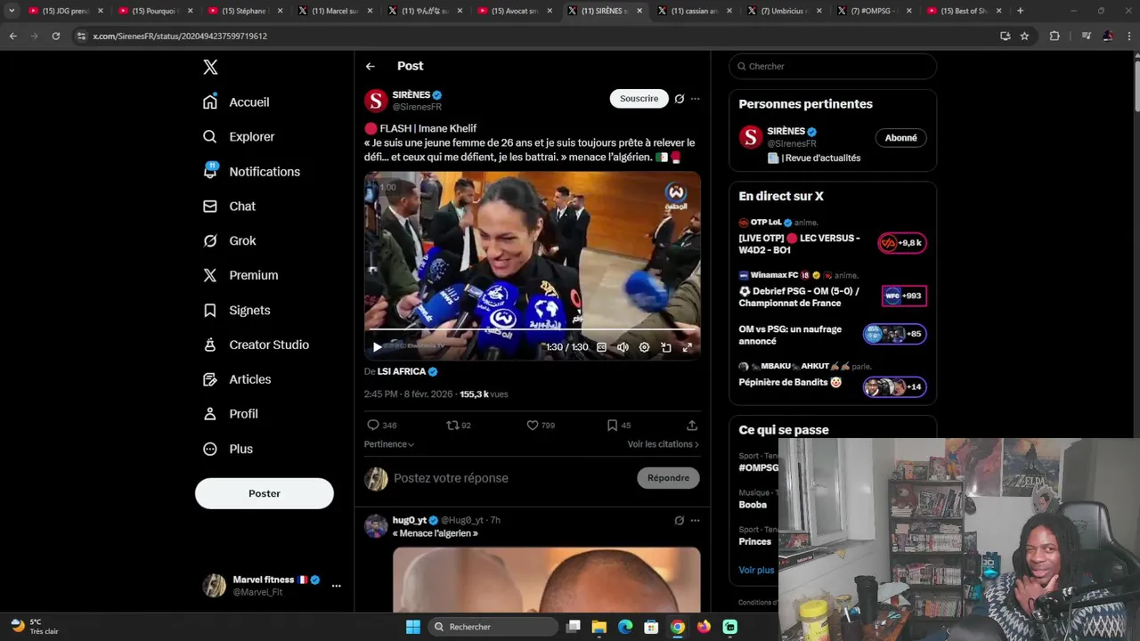This screenshot has width=1140, height=641.
Task: Click Voir les citations link
Action: [x=663, y=444]
